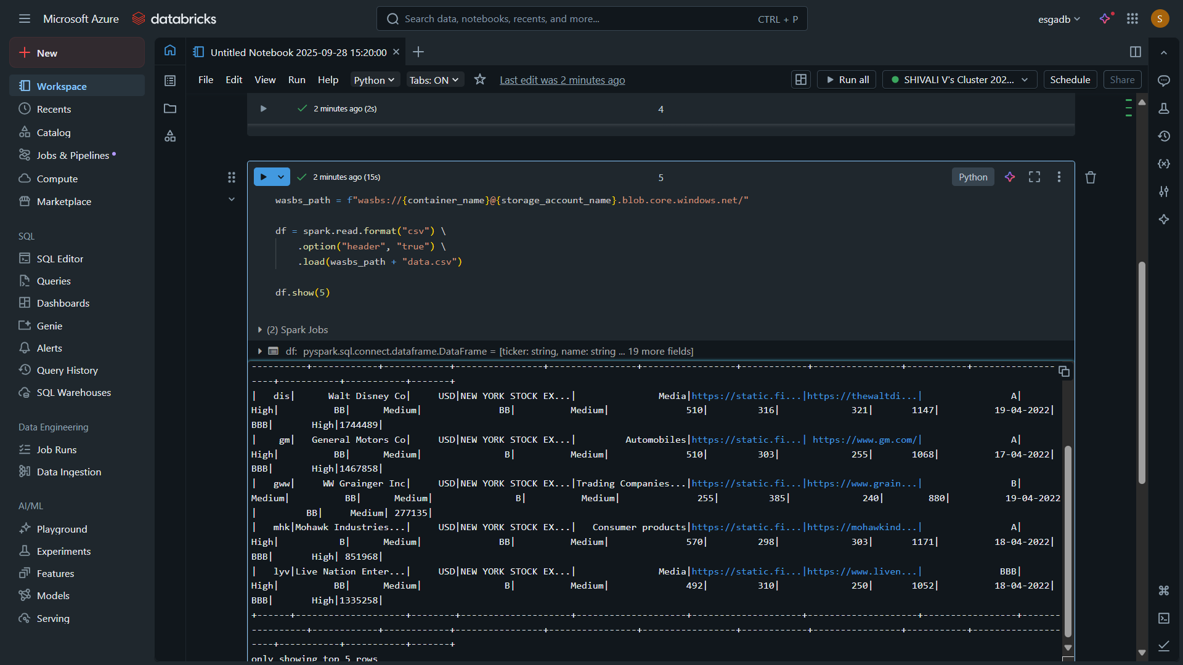This screenshot has height=665, width=1183.
Task: Focus the search data and notebooks field
Action: [x=591, y=19]
